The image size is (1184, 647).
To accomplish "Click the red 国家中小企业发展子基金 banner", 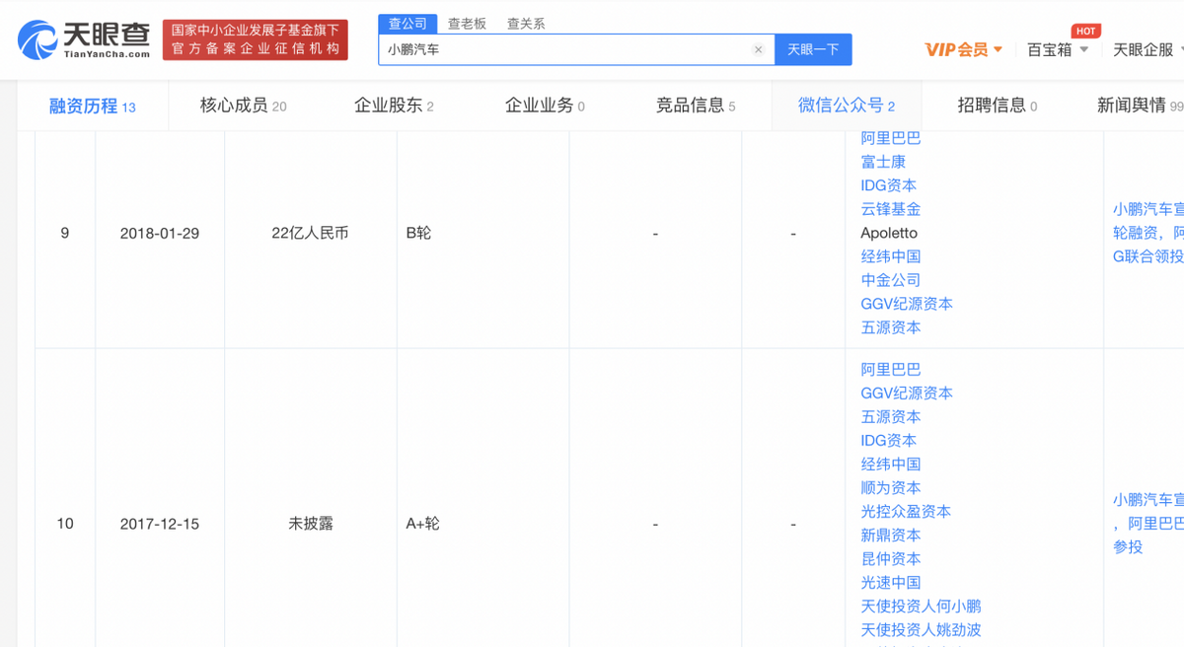I will pos(255,40).
